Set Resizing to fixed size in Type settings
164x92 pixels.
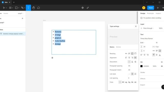(132, 54)
